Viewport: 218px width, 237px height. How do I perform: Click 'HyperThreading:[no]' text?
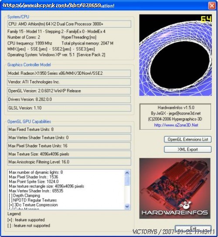79,37
